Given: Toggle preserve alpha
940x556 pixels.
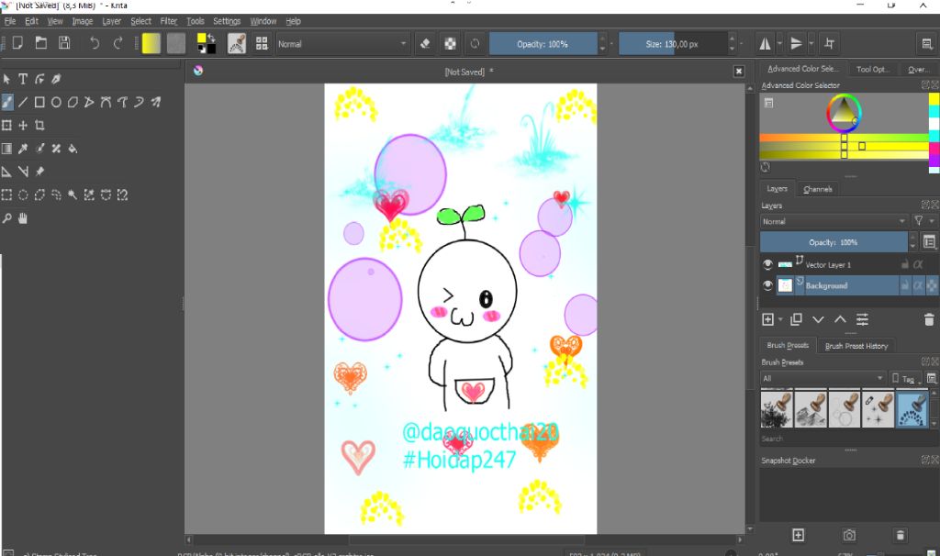Looking at the screenshot, I should [450, 44].
